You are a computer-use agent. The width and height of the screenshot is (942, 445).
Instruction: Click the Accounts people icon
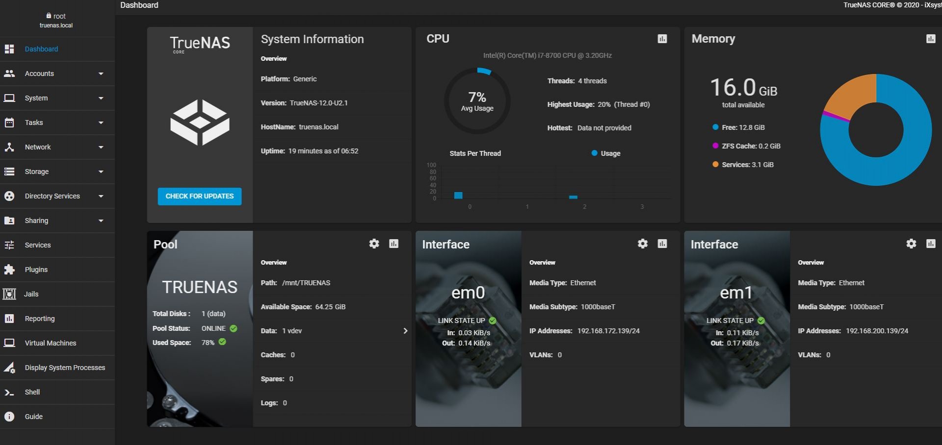pos(9,74)
